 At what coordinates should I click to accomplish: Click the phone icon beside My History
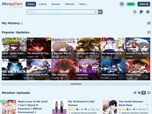(x=22, y=23)
